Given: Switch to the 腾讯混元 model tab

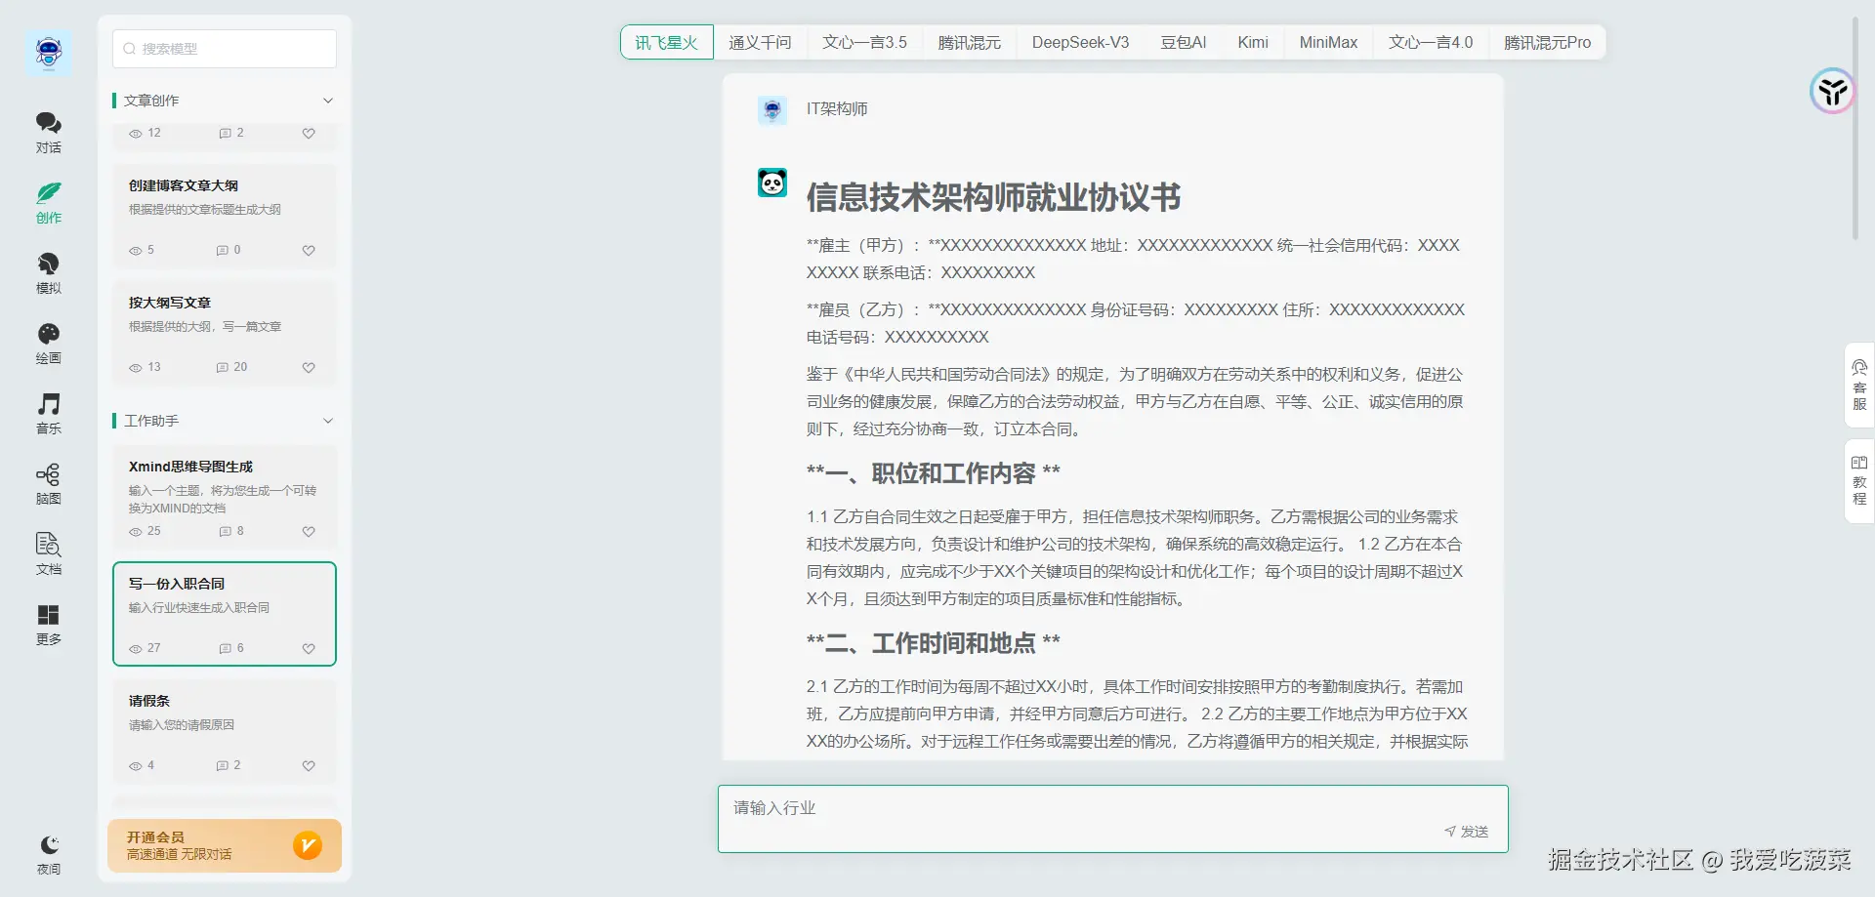Looking at the screenshot, I should [970, 42].
